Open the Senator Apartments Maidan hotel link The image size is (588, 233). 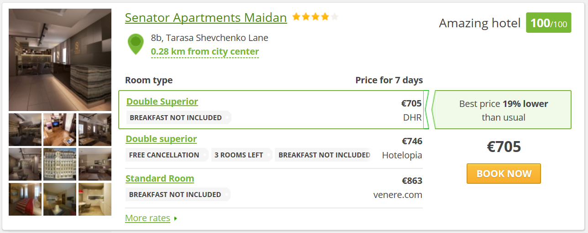(x=206, y=18)
